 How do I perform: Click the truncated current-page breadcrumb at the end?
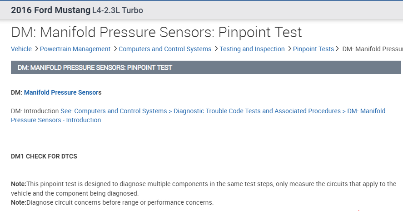[372, 49]
